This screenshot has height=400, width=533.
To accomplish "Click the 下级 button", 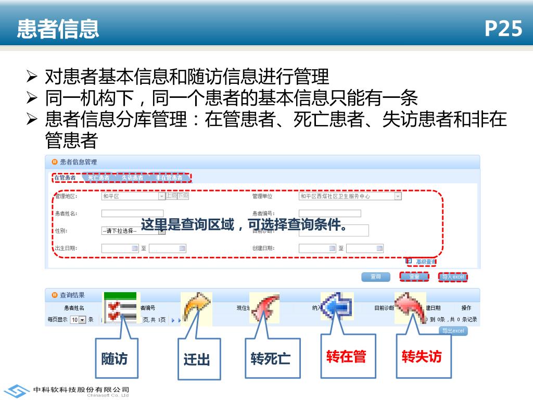I will (183, 196).
